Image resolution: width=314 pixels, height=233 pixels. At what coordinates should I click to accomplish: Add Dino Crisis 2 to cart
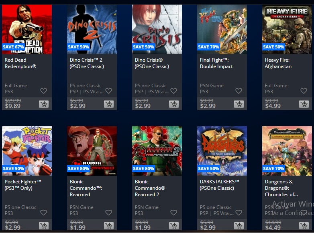[x=109, y=104]
